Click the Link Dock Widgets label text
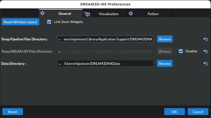This screenshot has height=118, width=211. (68, 22)
